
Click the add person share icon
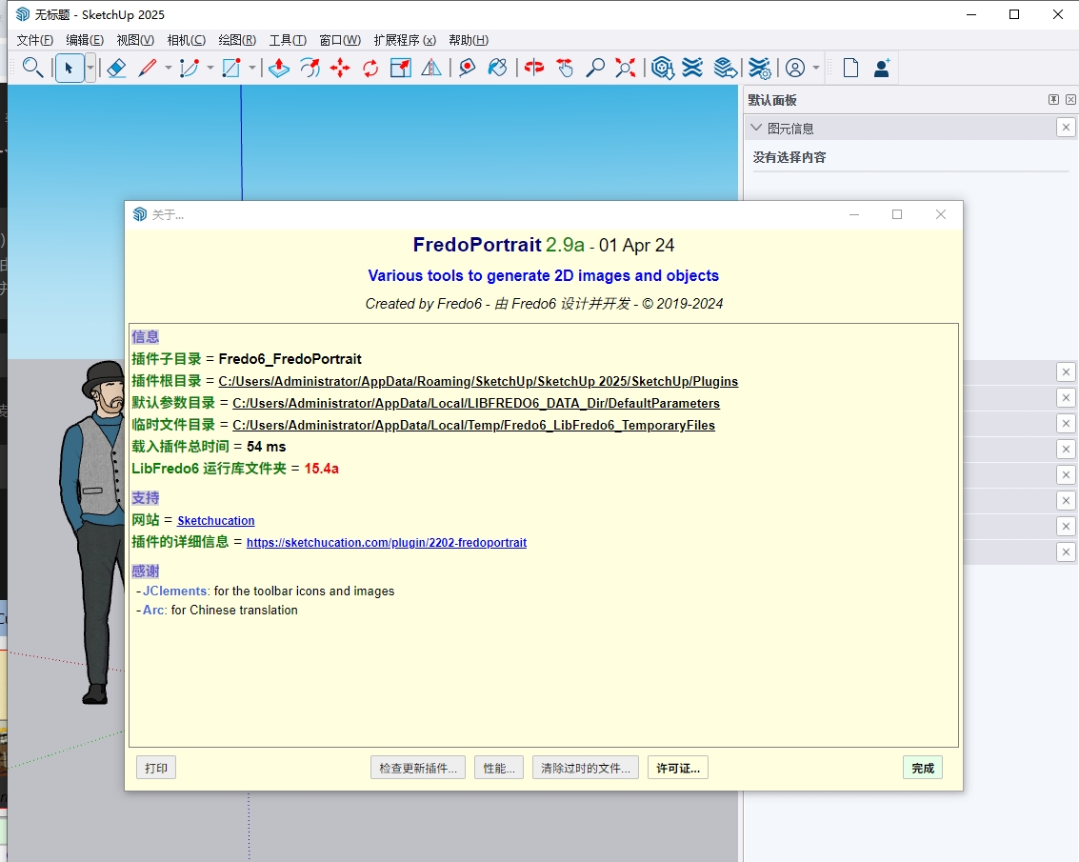click(882, 68)
